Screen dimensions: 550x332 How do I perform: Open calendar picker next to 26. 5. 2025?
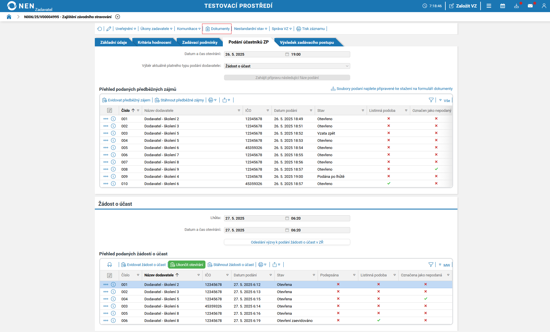pyautogui.click(x=287, y=54)
